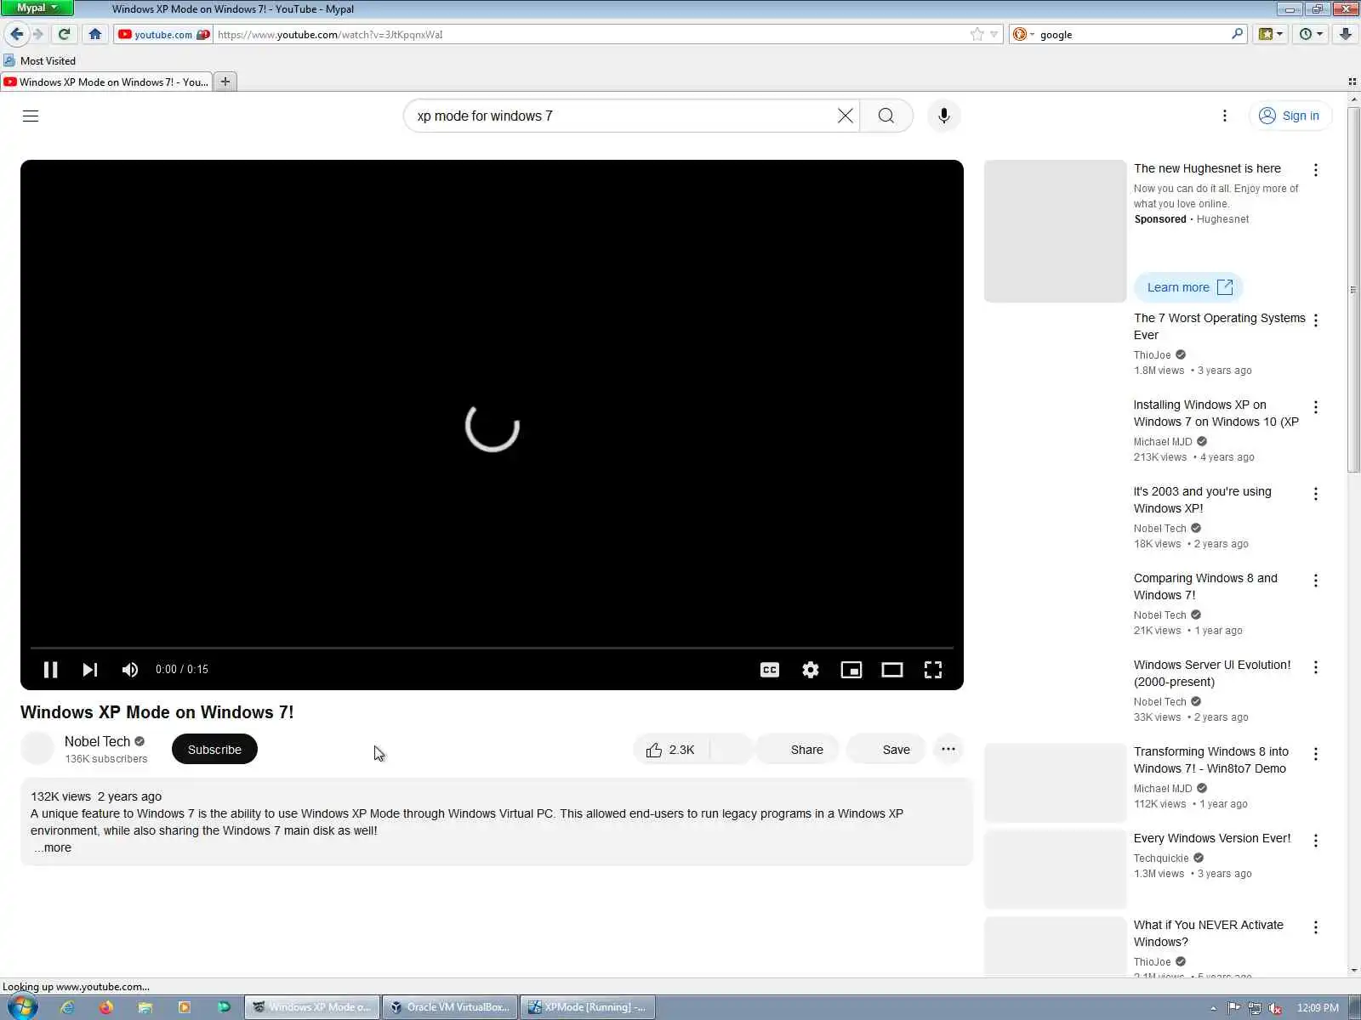
Task: Open the Mypal downloads arrow
Action: [x=1345, y=34]
